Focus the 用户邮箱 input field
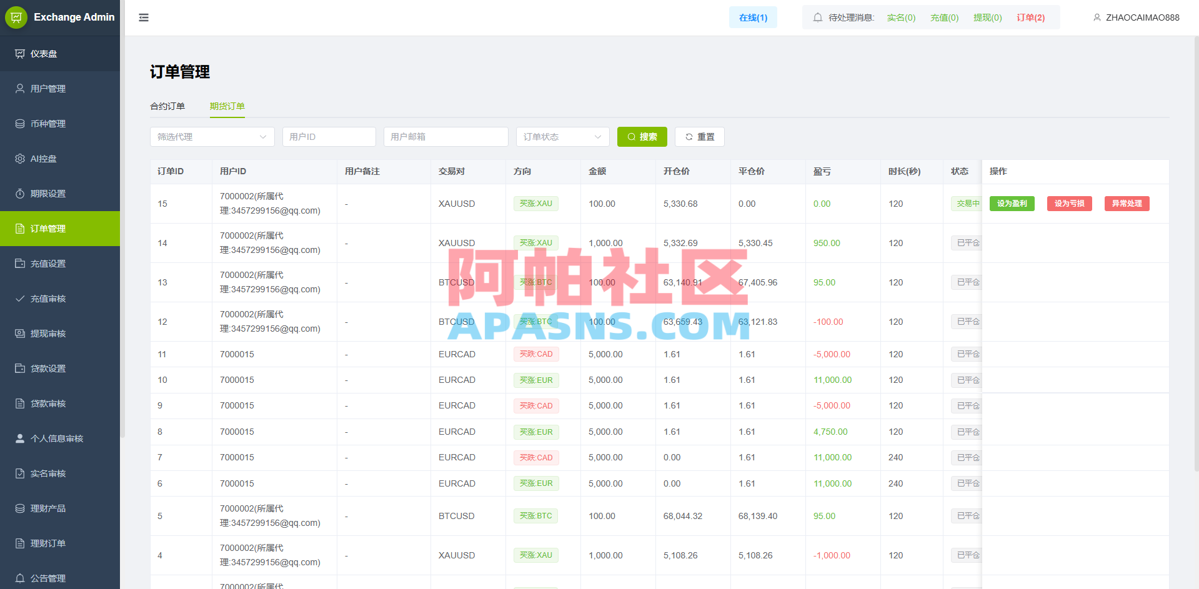The image size is (1199, 589). pyautogui.click(x=446, y=137)
